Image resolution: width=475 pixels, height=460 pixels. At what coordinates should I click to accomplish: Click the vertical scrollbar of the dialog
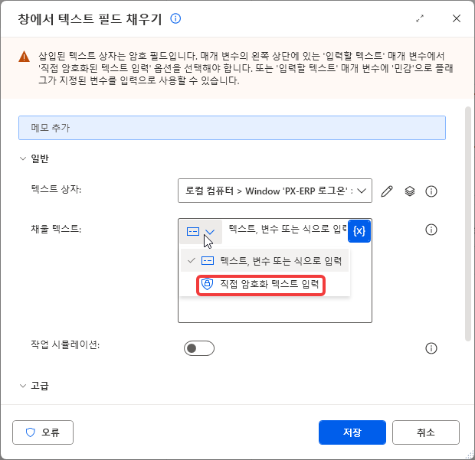pos(468,224)
